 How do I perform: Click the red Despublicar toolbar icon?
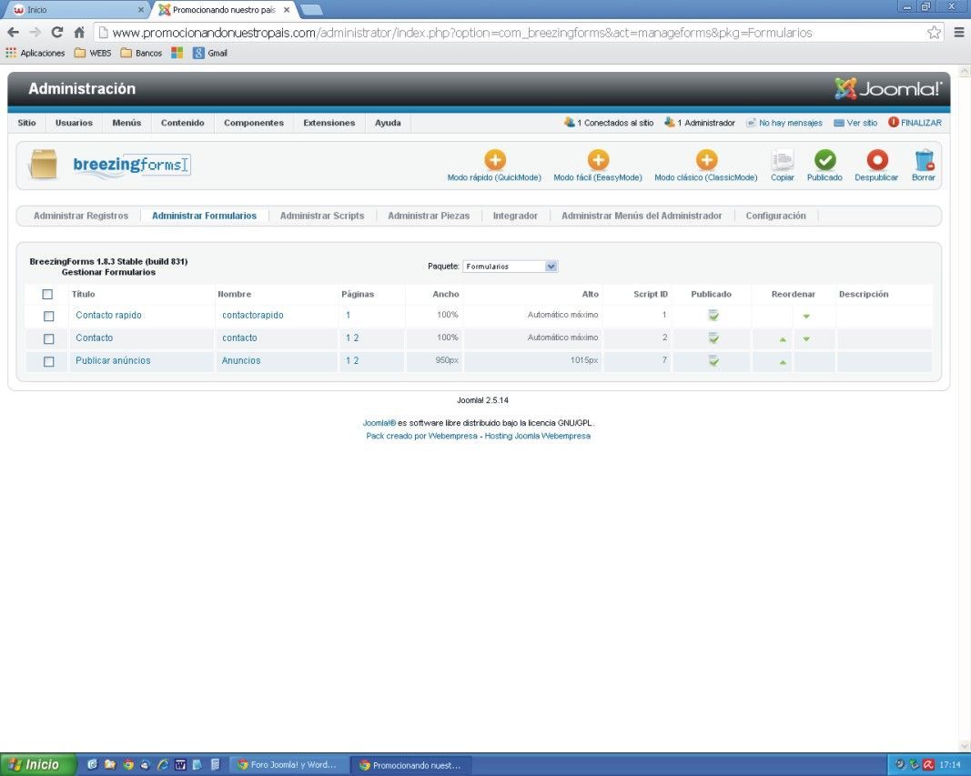click(x=876, y=160)
